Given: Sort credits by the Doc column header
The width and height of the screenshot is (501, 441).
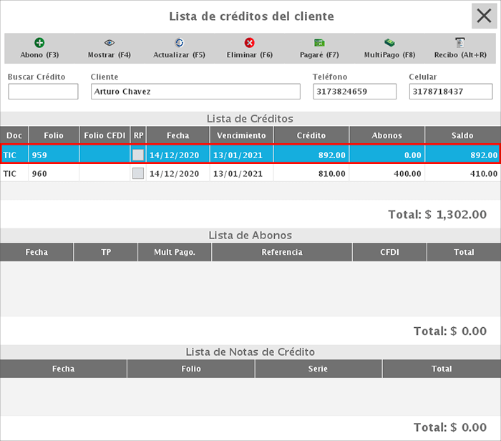Looking at the screenshot, I should [14, 135].
